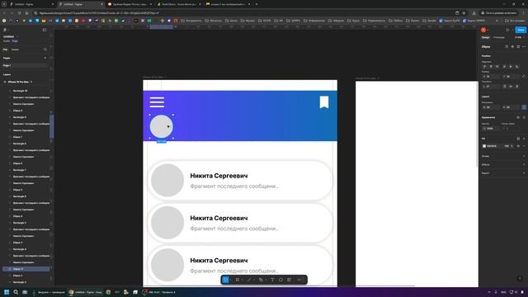Click the Free plan badge
Viewport: 528px width, 297px height.
point(15,41)
